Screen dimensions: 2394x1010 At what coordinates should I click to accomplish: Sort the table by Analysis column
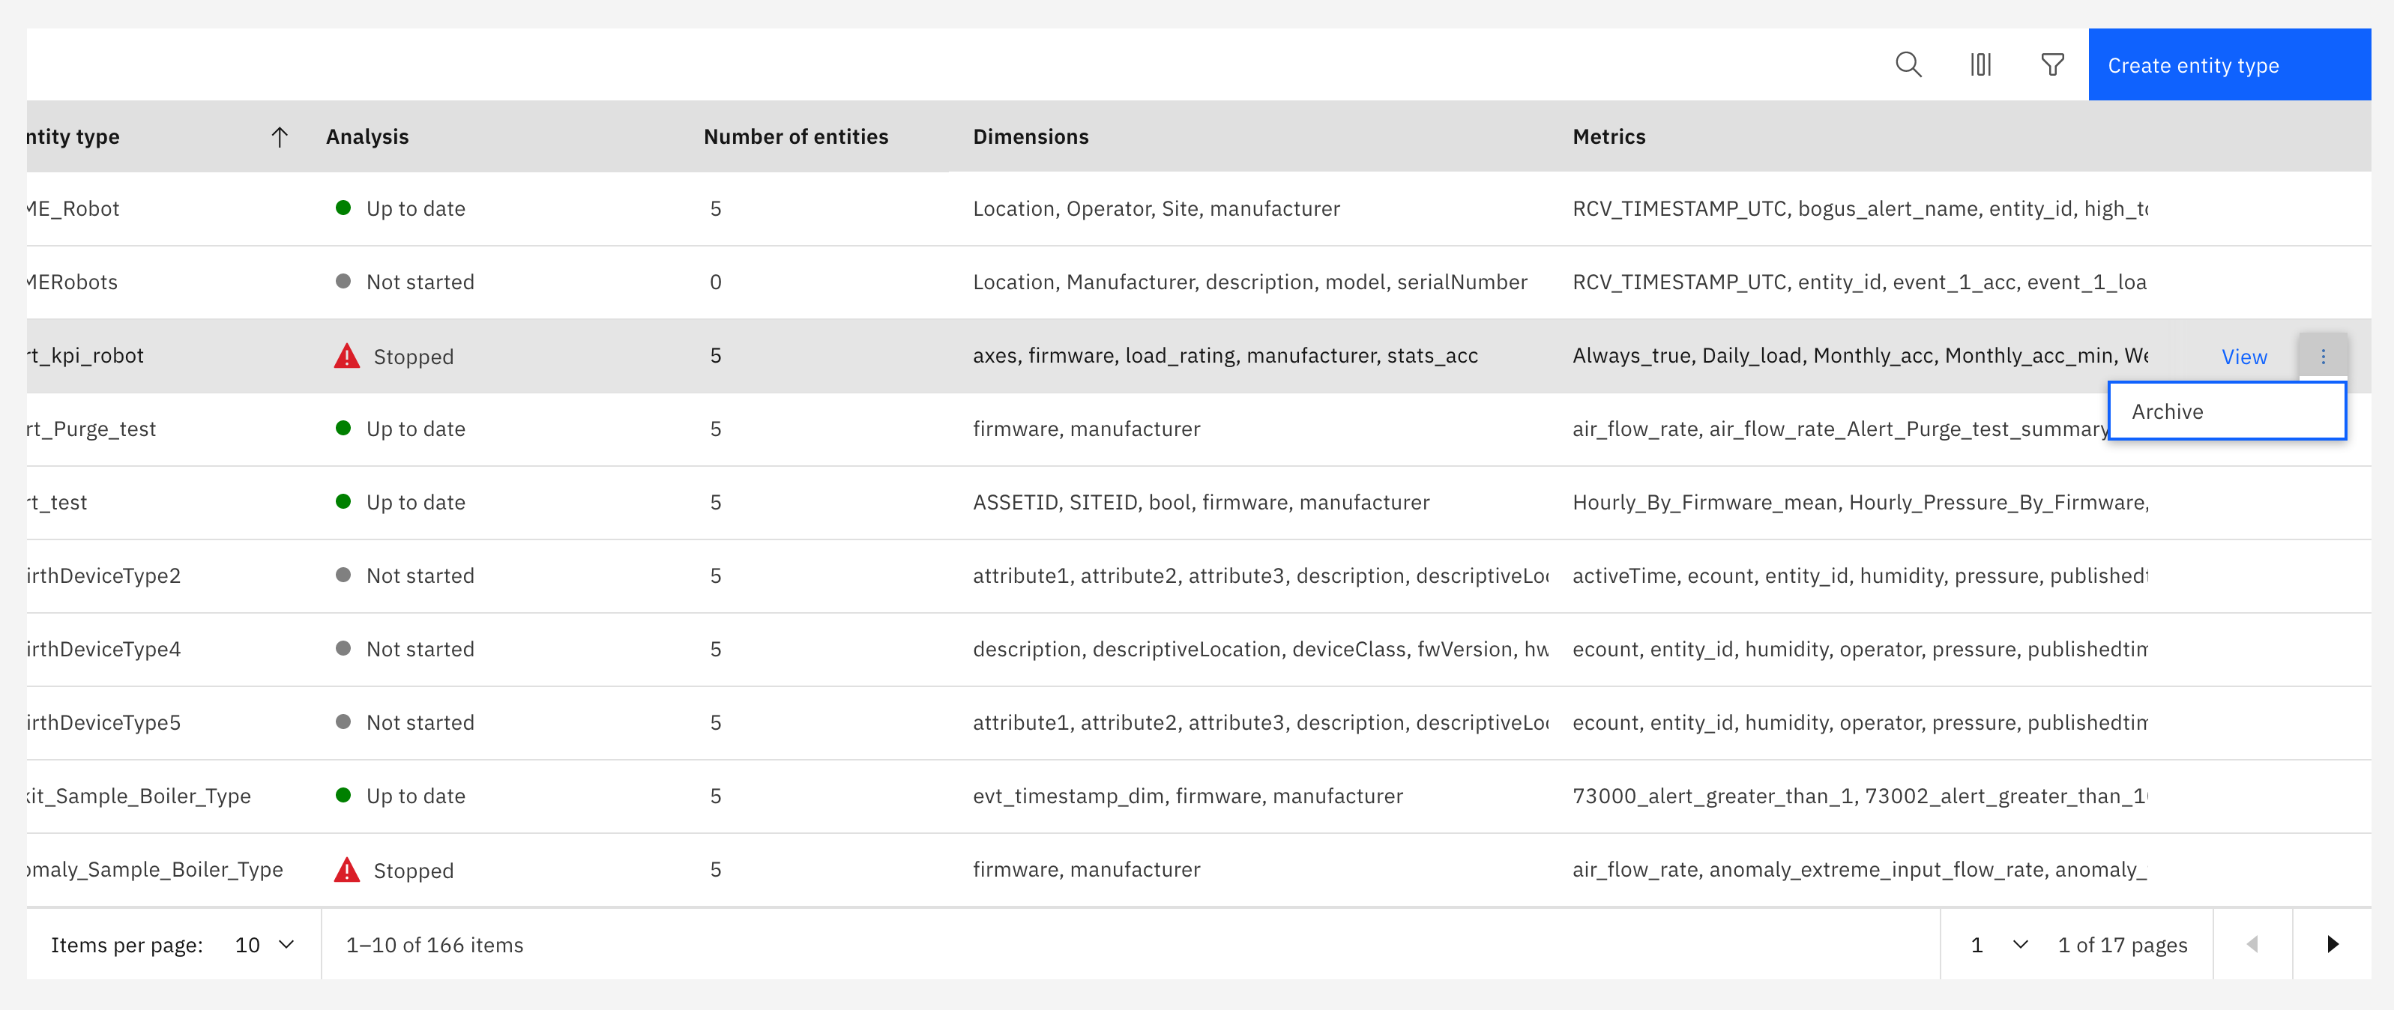367,136
